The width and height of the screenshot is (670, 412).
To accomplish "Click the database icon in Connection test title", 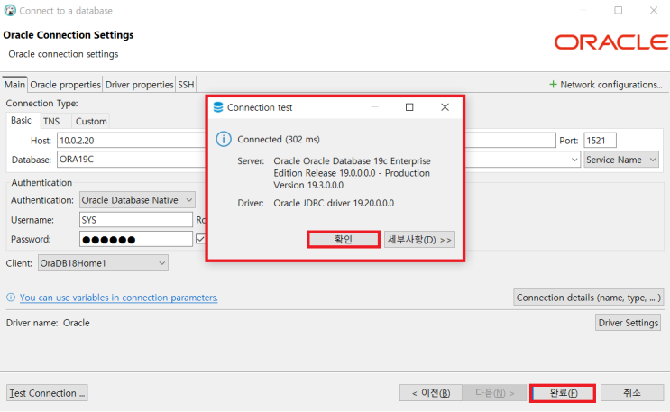I will (218, 107).
